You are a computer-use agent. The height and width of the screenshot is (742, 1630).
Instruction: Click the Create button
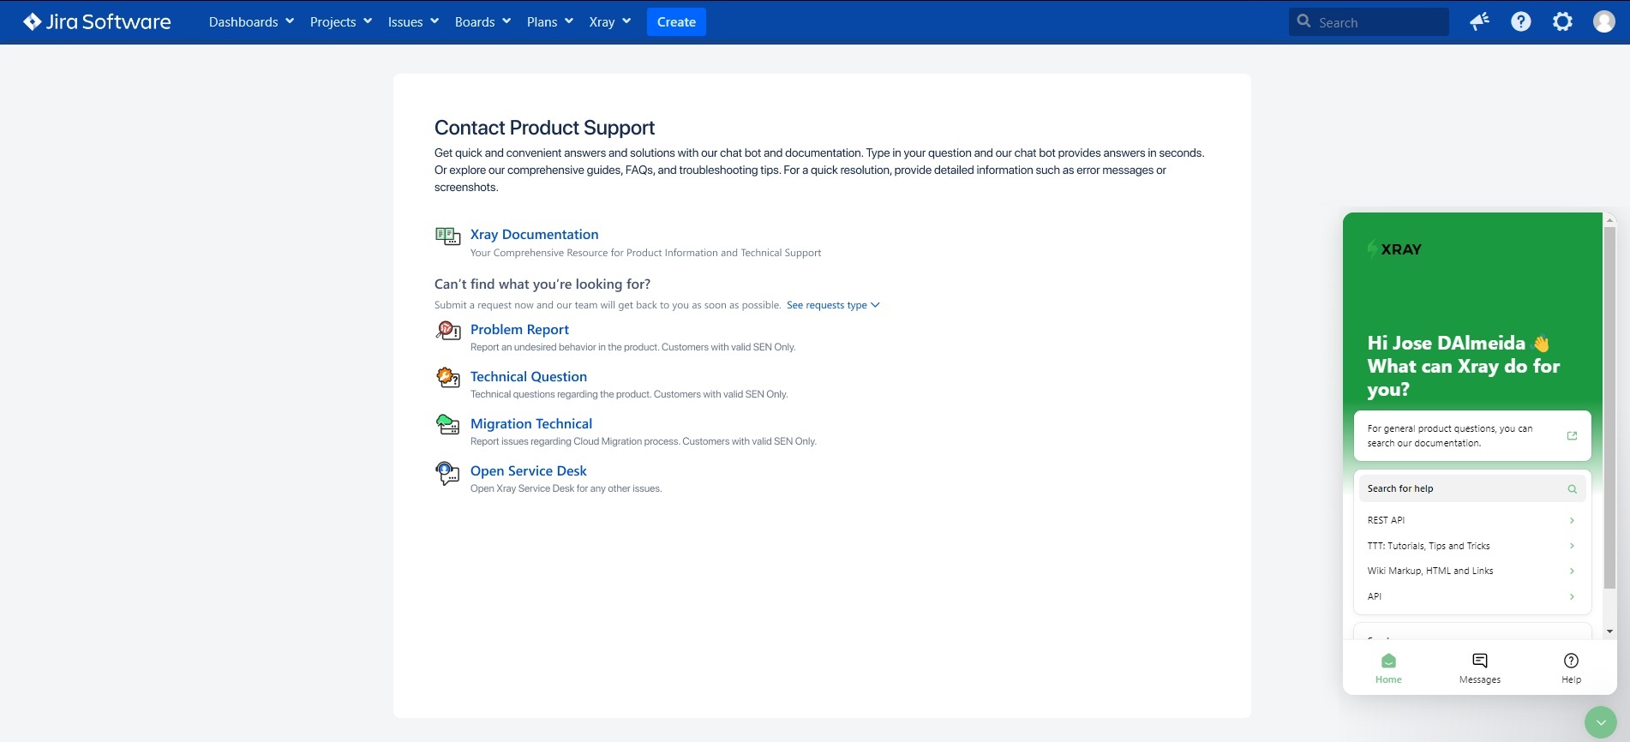click(x=676, y=21)
